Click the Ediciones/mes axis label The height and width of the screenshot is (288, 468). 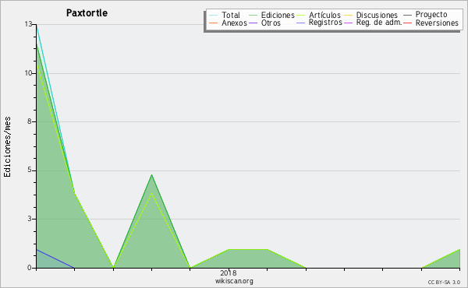pos(7,147)
